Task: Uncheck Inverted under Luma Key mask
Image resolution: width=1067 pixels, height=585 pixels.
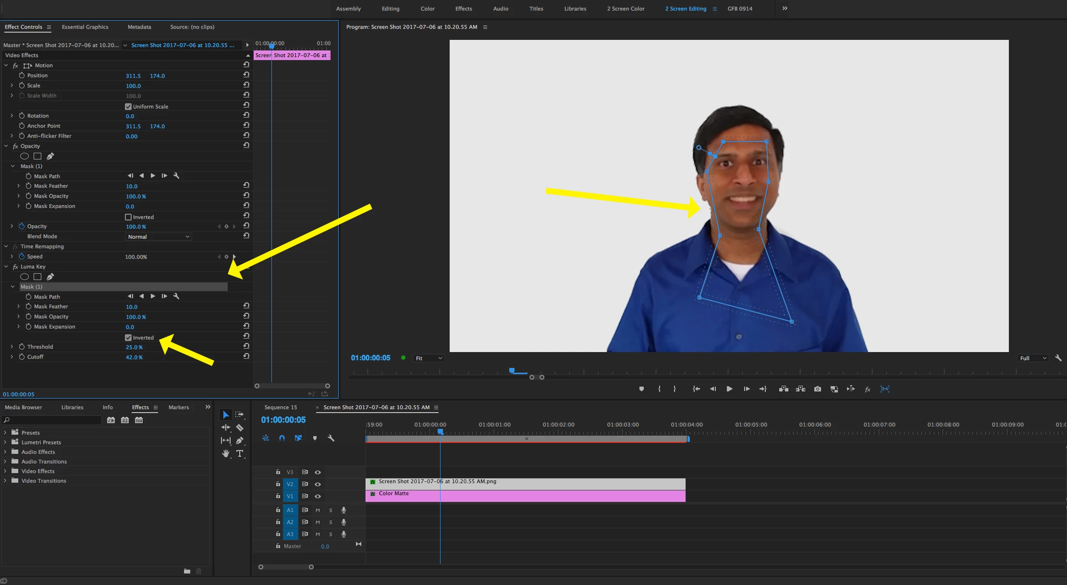Action: pyautogui.click(x=128, y=338)
